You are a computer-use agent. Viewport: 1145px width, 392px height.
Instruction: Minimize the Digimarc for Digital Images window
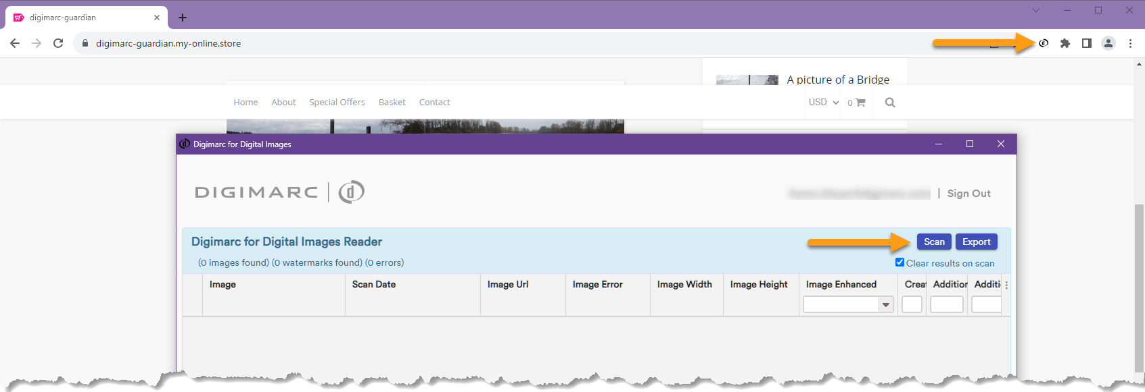(939, 144)
